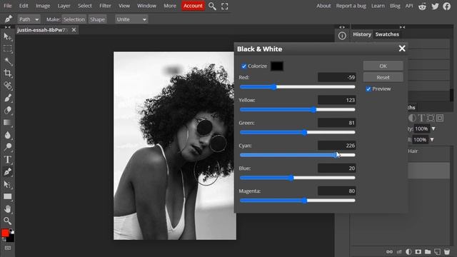Click the Colorize black color swatch

click(277, 66)
